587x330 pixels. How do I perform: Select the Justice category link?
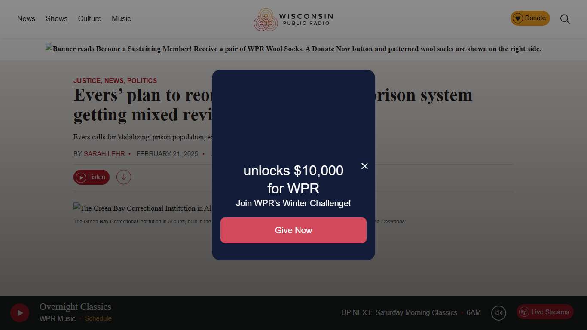click(87, 81)
